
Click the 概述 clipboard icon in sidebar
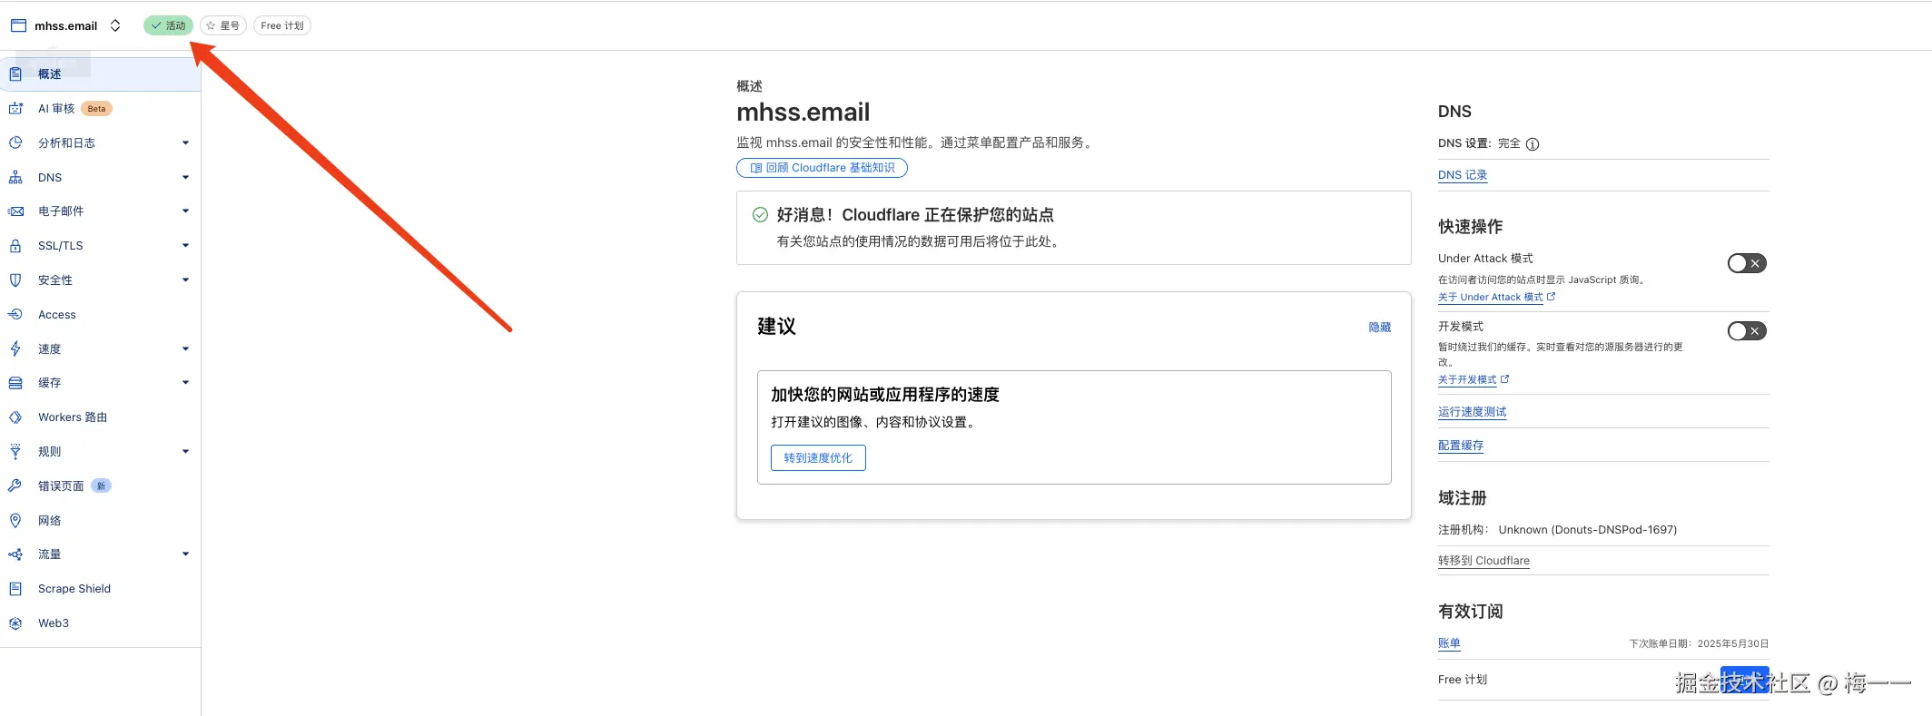15,74
